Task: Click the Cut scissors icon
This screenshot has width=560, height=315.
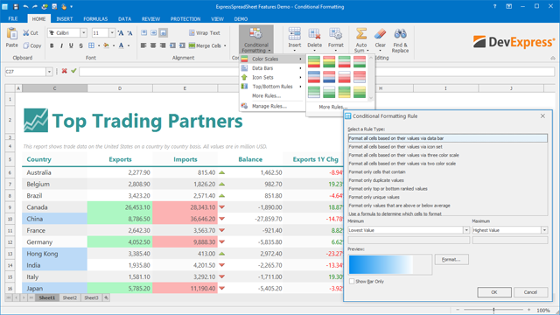Action: click(26, 33)
